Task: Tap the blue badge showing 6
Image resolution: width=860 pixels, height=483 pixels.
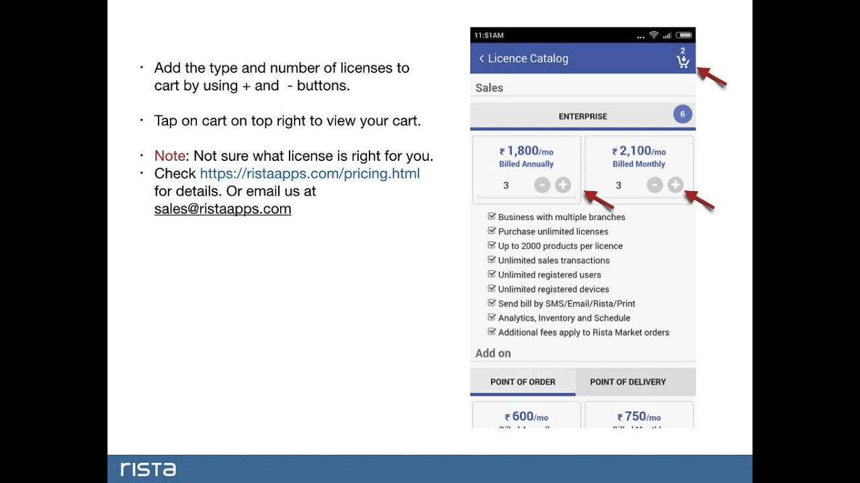Action: 682,114
